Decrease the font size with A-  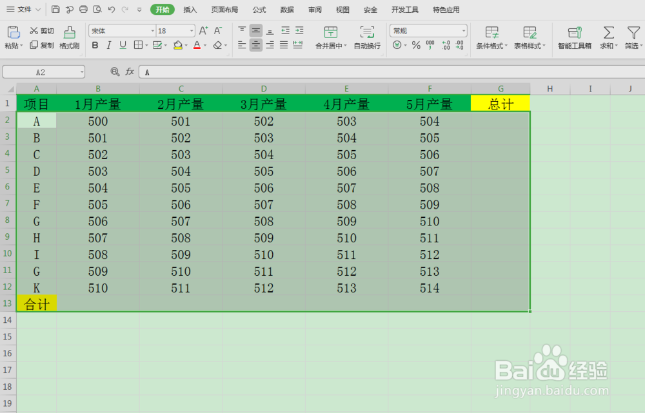pyautogui.click(x=218, y=31)
